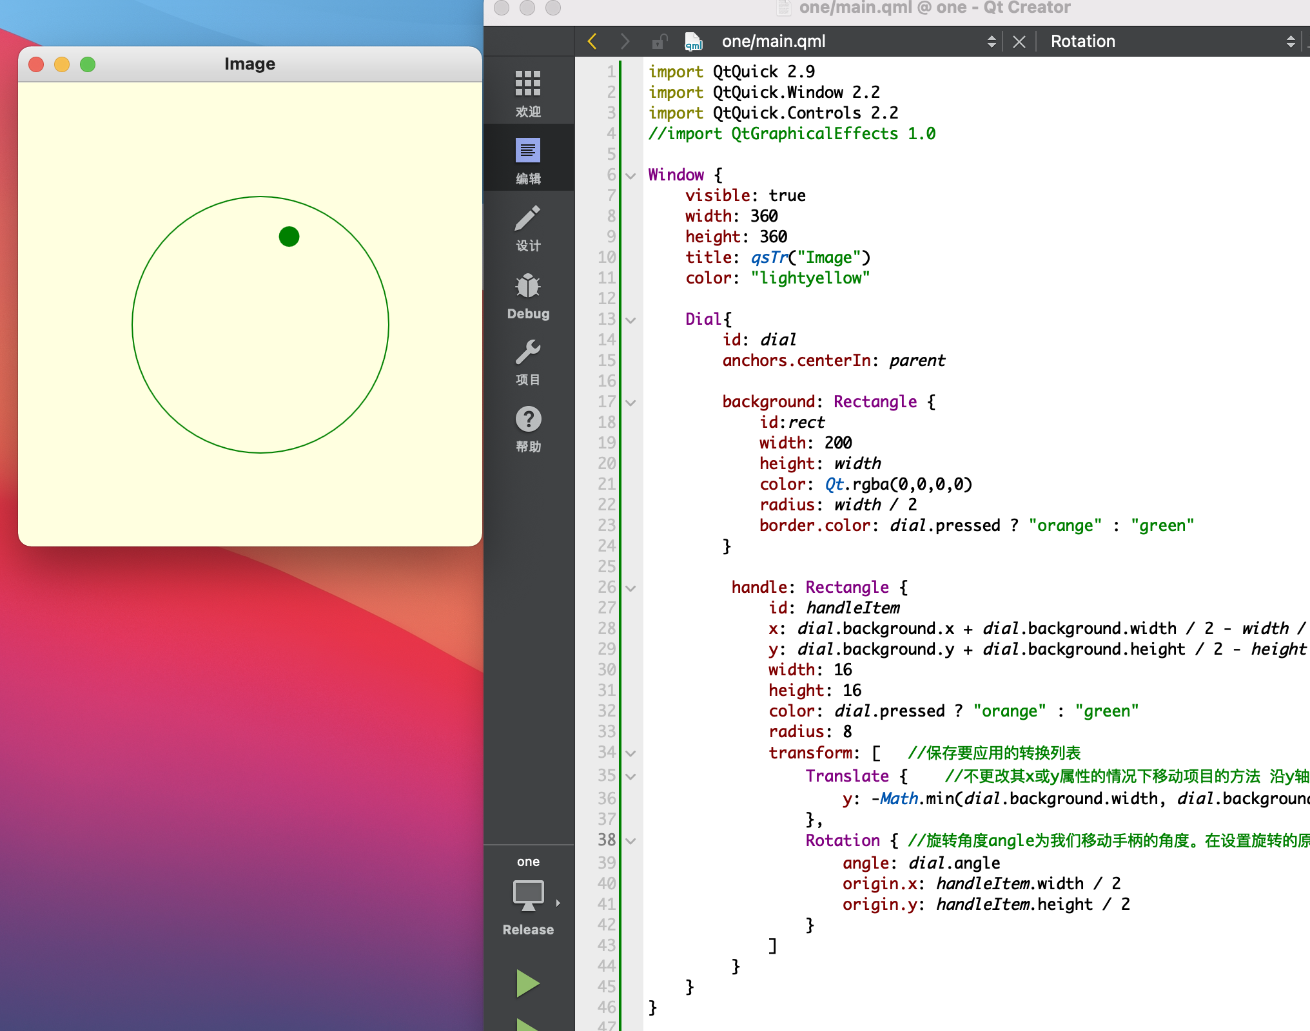Viewport: 1310px width, 1031px height.
Task: Open the Welcome (欢迎) mode
Action: [x=528, y=92]
